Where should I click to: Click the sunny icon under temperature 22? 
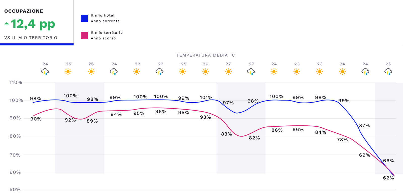click(x=137, y=72)
